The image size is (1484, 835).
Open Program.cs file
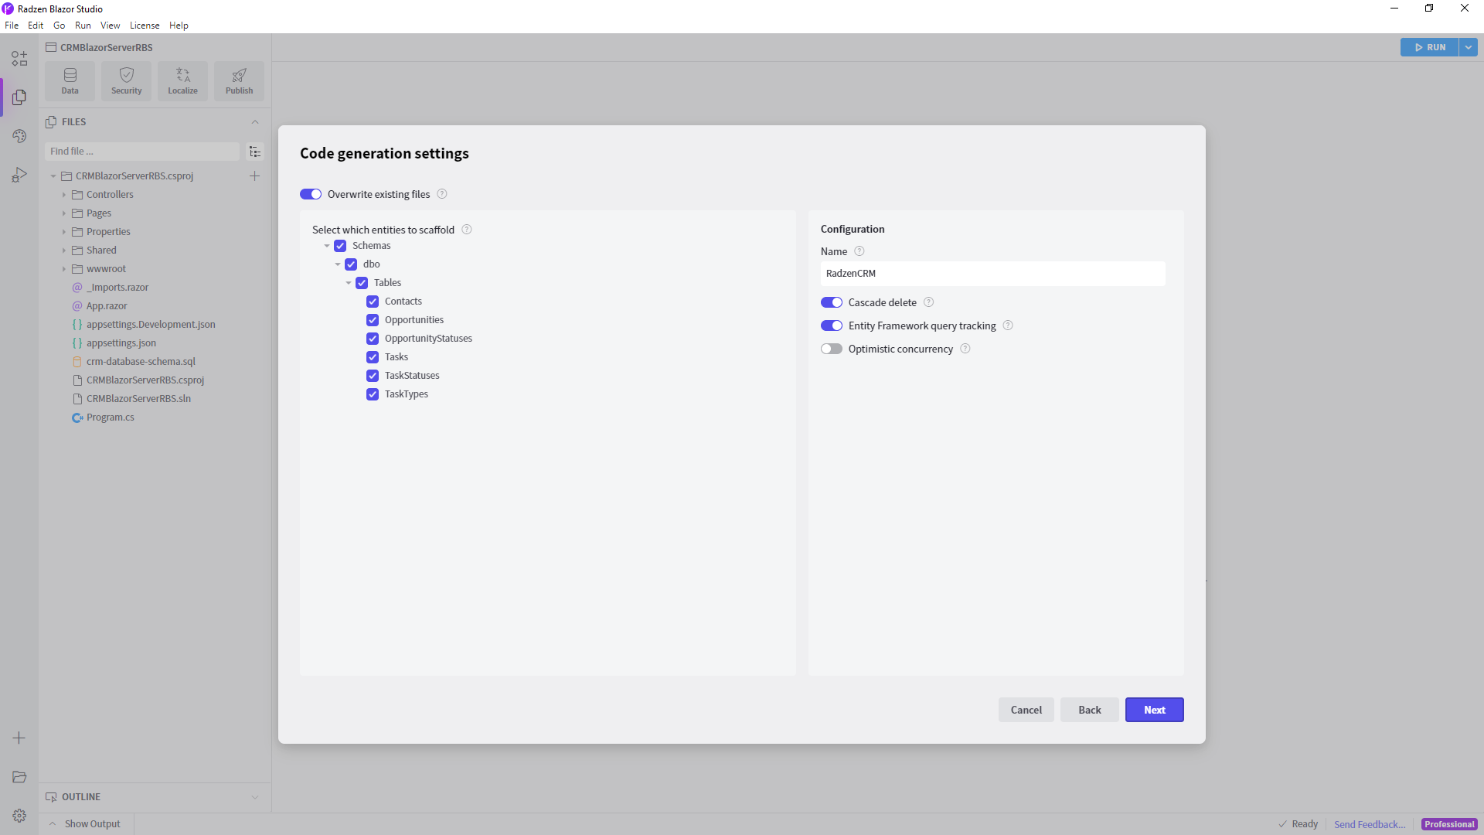pyautogui.click(x=110, y=417)
